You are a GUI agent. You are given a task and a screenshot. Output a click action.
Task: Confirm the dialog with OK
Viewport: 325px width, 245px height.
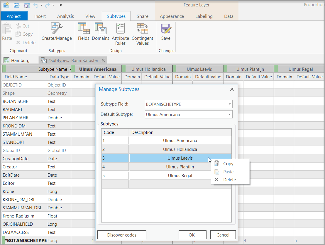click(x=192, y=235)
